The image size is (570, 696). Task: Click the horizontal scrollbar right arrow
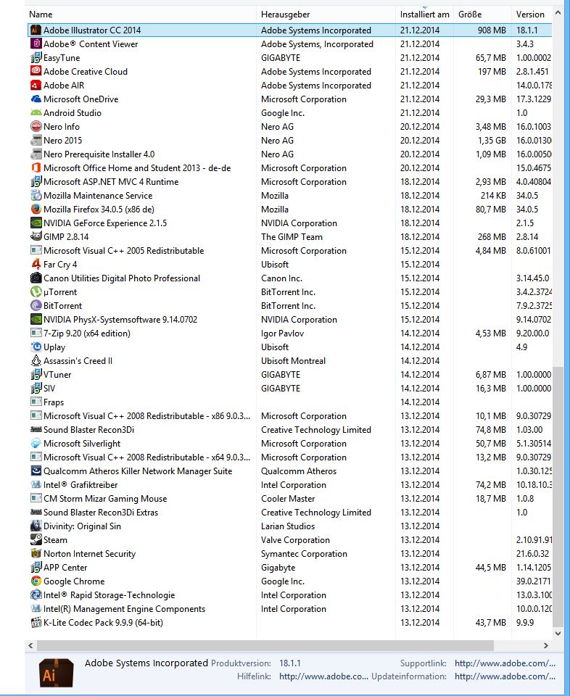pyautogui.click(x=546, y=645)
